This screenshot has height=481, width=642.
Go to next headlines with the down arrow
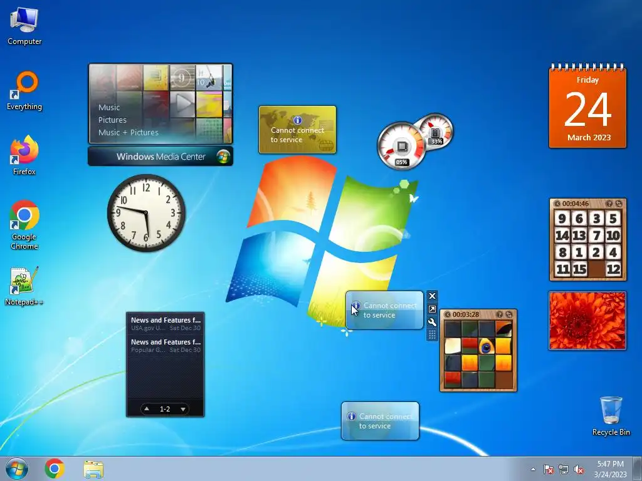(x=183, y=408)
